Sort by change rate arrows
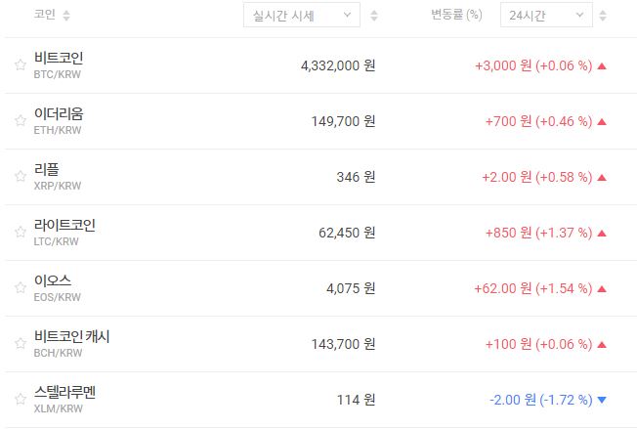The width and height of the screenshot is (637, 429). tap(603, 16)
